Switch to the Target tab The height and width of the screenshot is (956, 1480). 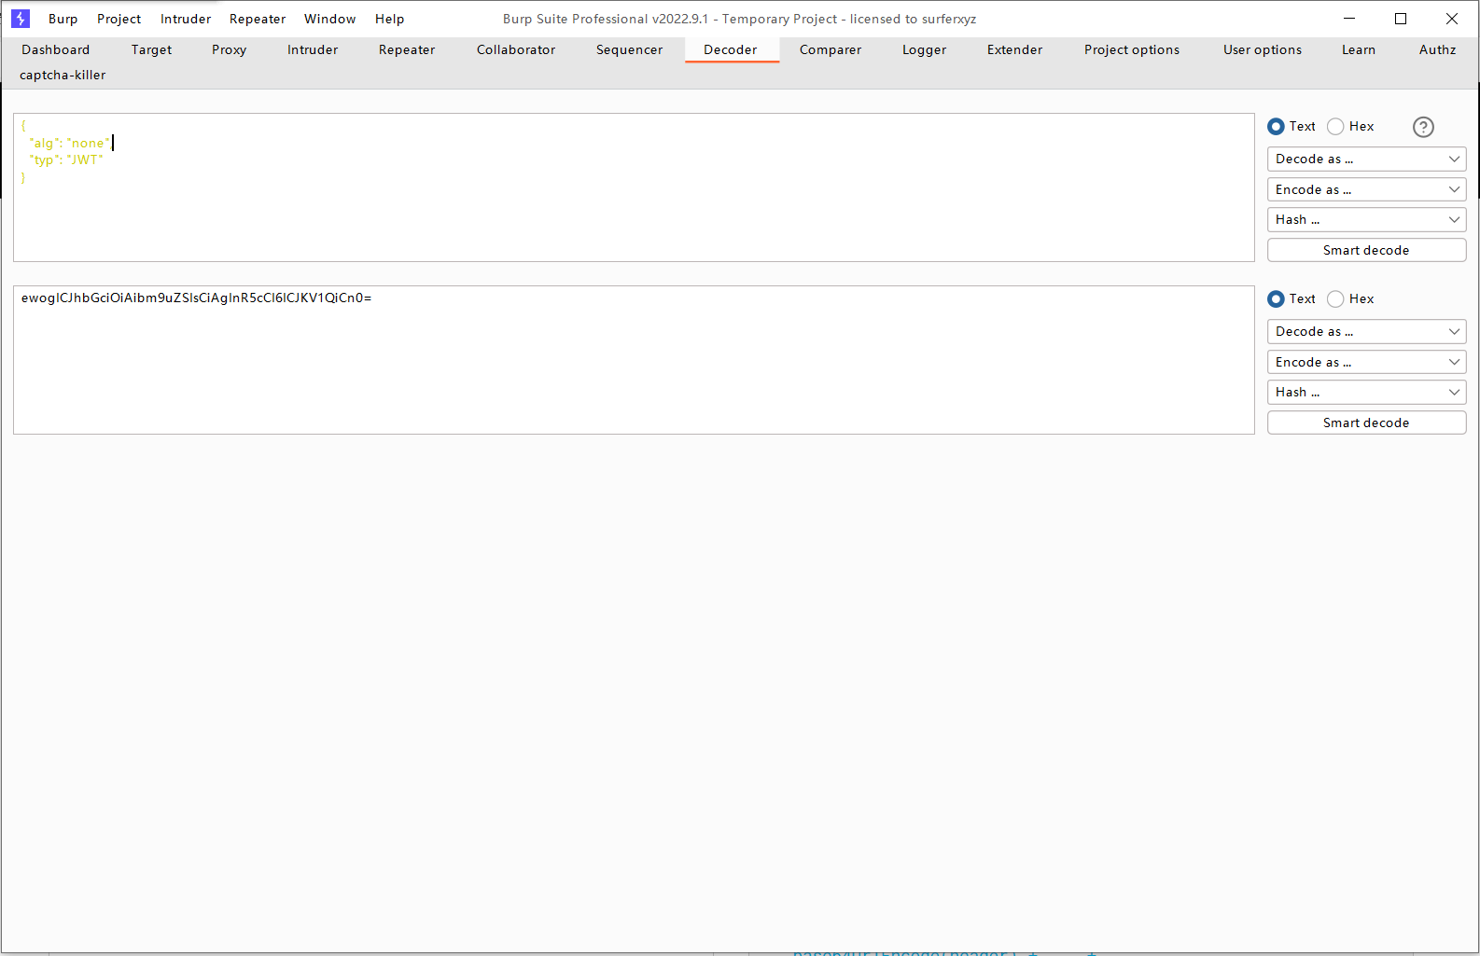(x=151, y=50)
